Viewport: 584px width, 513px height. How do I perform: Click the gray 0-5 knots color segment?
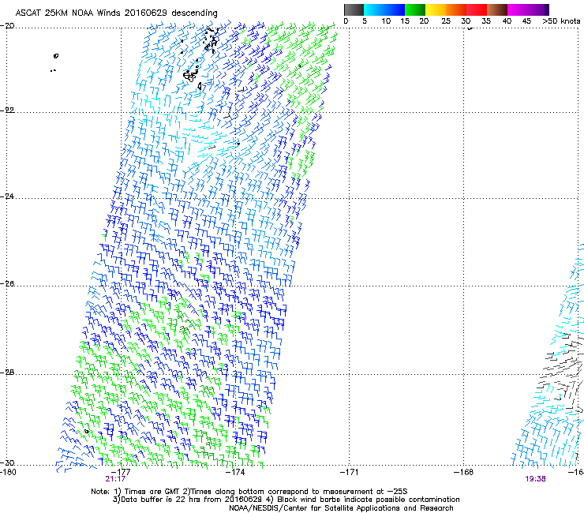pos(354,9)
